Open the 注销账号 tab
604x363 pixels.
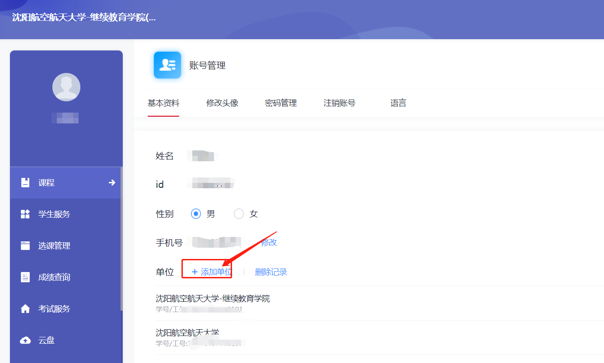coord(339,103)
